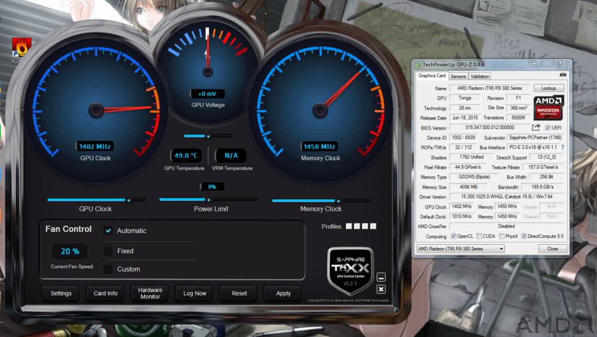Click the N/A VRM temperature readout
Screen dimensions: 597x337
(230, 155)
